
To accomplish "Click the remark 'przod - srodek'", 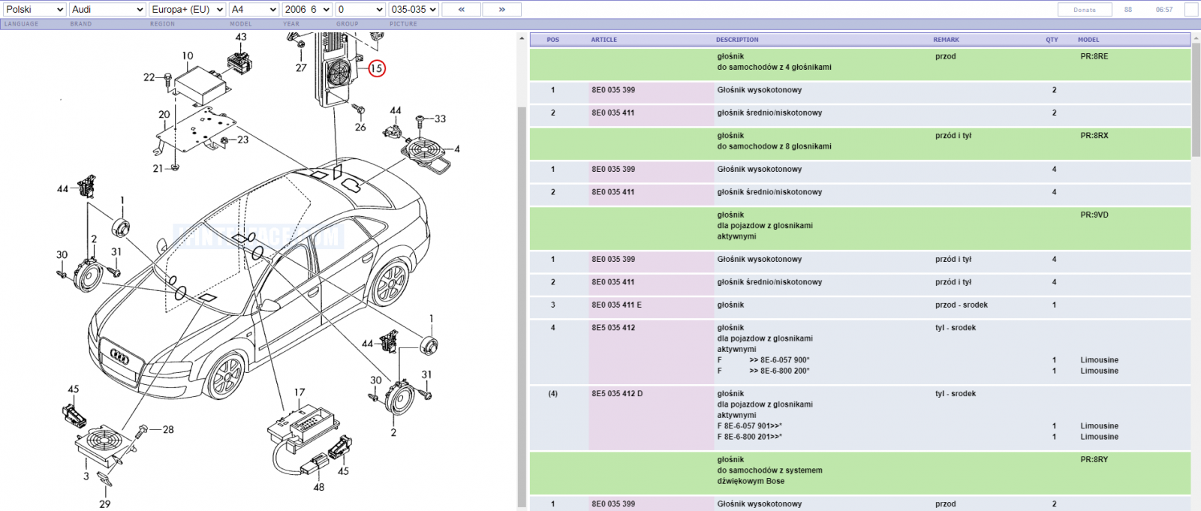I will pos(962,305).
